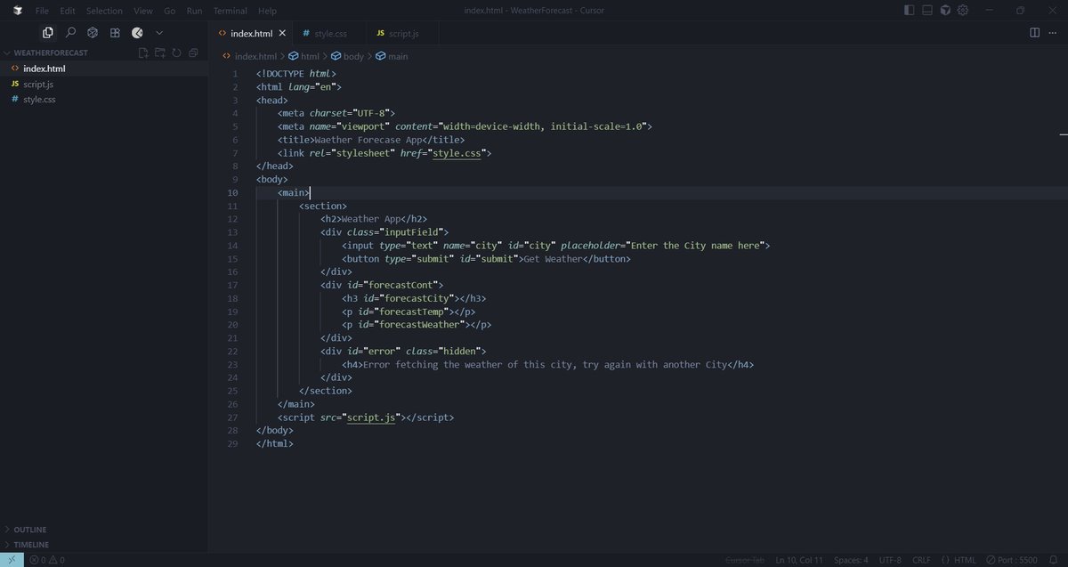Follow the style.css link on line 7
The width and height of the screenshot is (1068, 567).
click(x=457, y=153)
